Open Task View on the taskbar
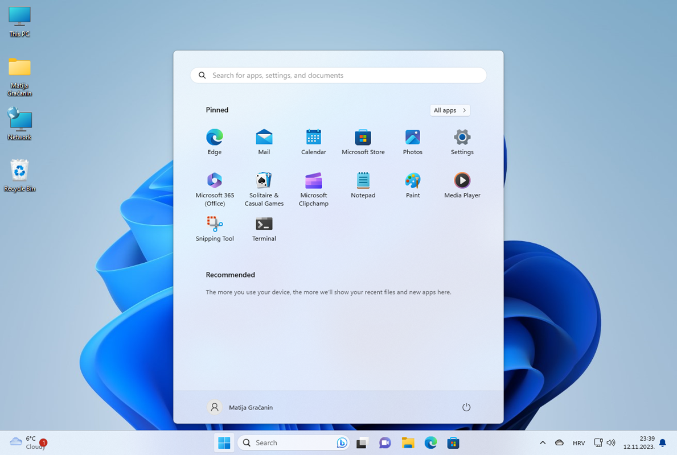 [x=362, y=442]
